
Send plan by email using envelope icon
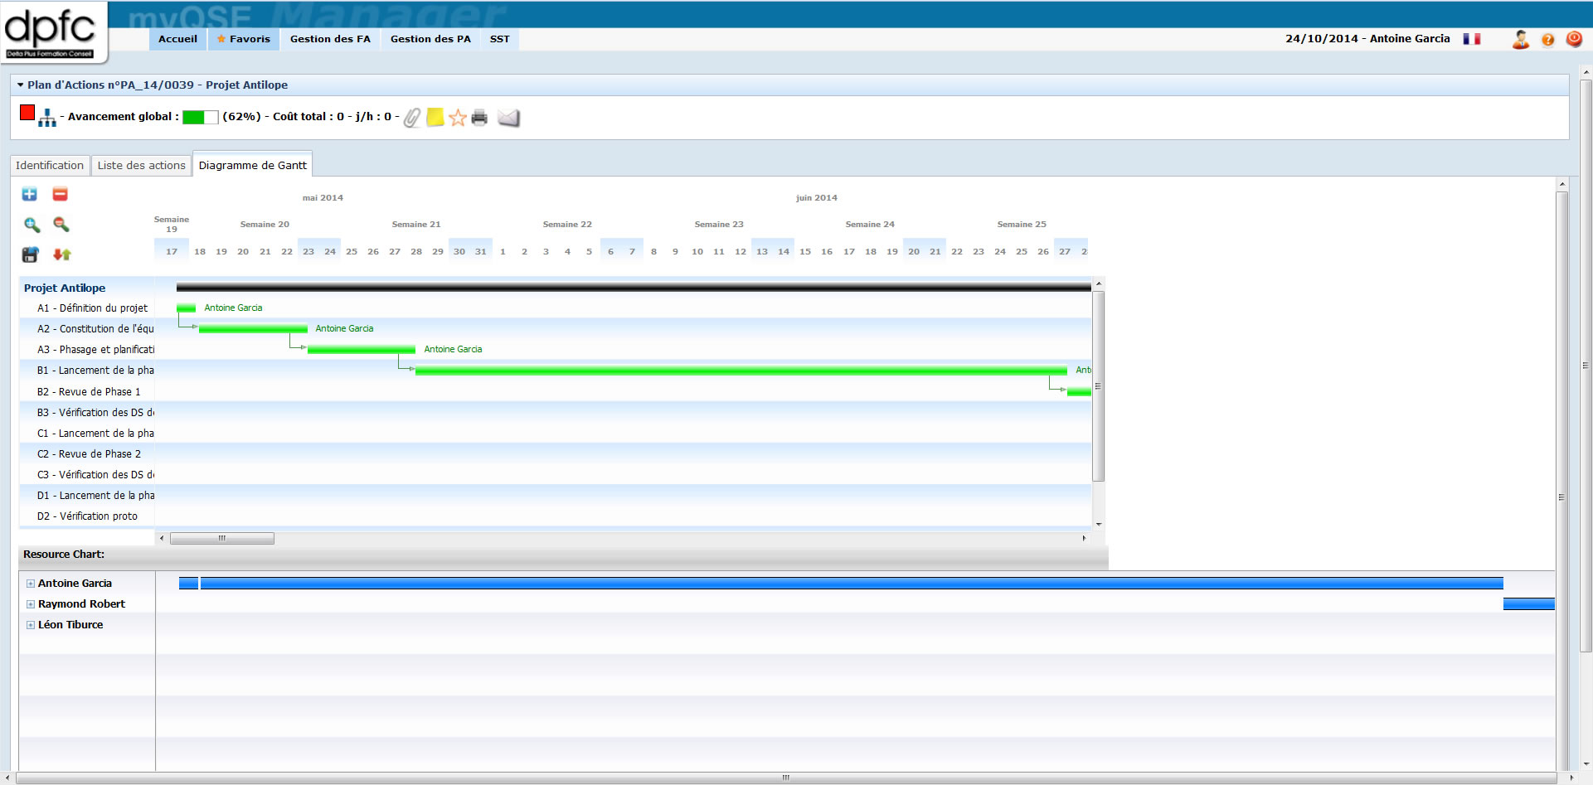[508, 118]
